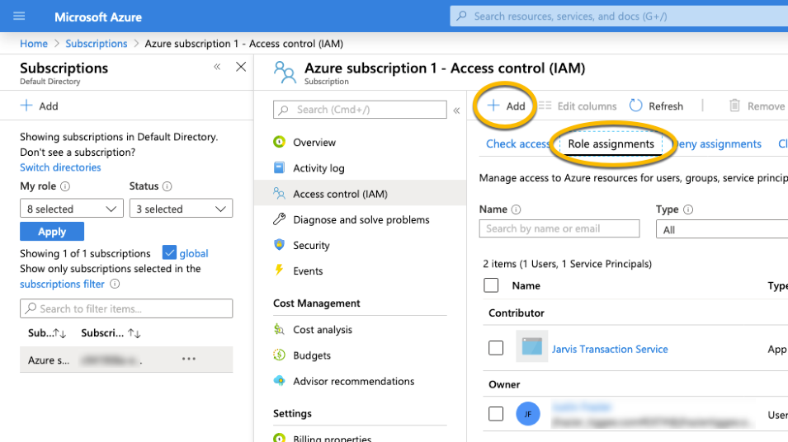This screenshot has width=788, height=442.
Task: Uncheck the global subscriptions checkbox
Action: [169, 252]
